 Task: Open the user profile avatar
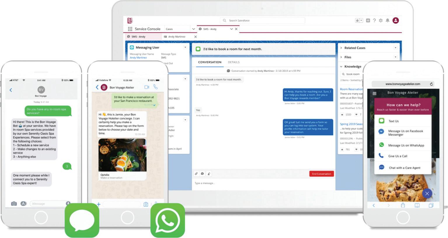396,20
